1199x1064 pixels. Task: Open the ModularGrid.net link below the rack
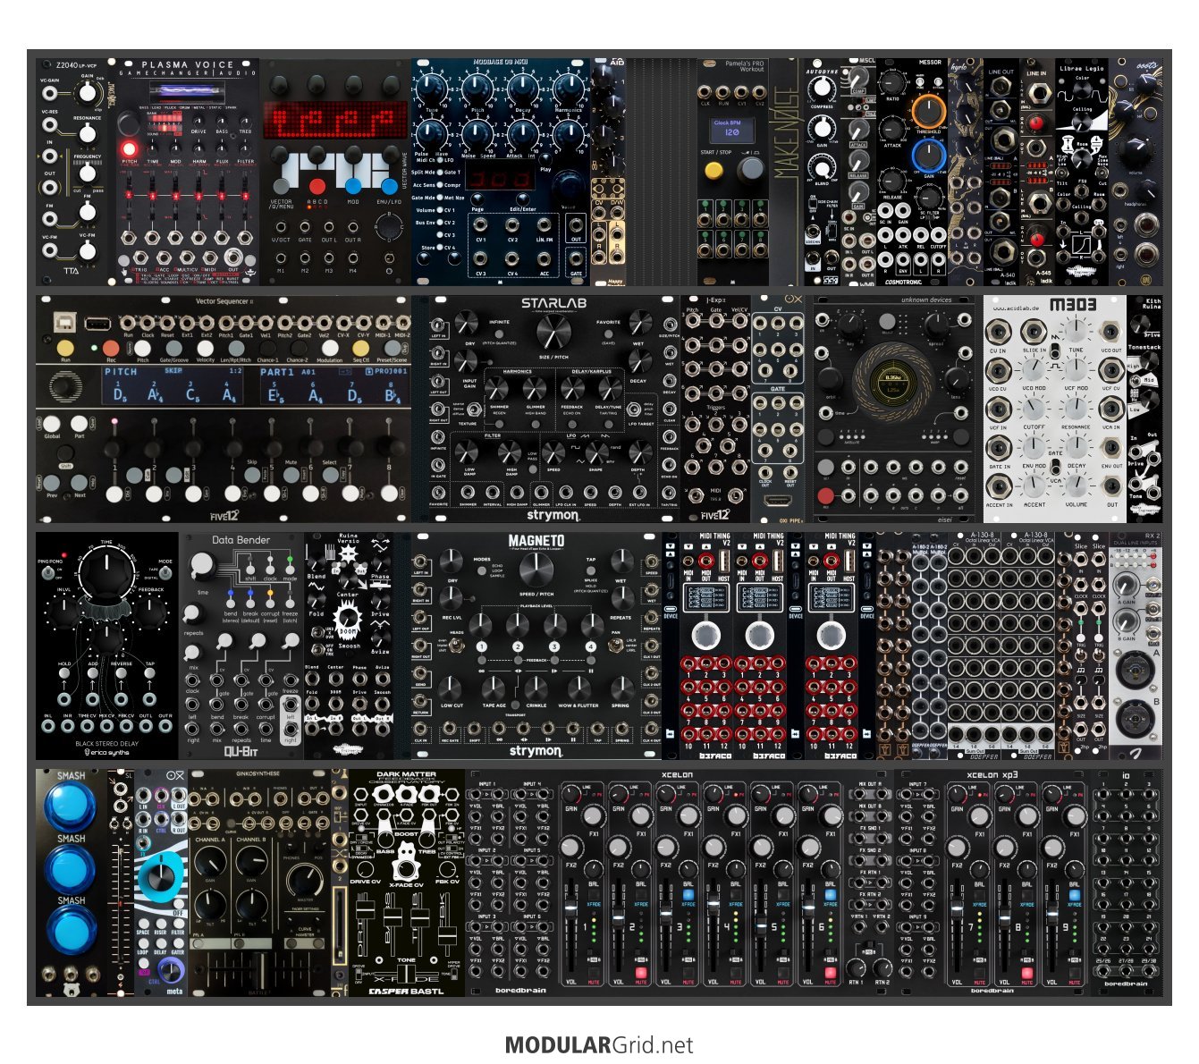[x=598, y=1044]
